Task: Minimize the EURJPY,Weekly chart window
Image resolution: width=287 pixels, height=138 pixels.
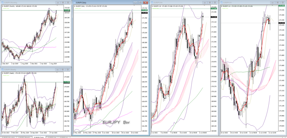Action: pyautogui.click(x=58, y=70)
